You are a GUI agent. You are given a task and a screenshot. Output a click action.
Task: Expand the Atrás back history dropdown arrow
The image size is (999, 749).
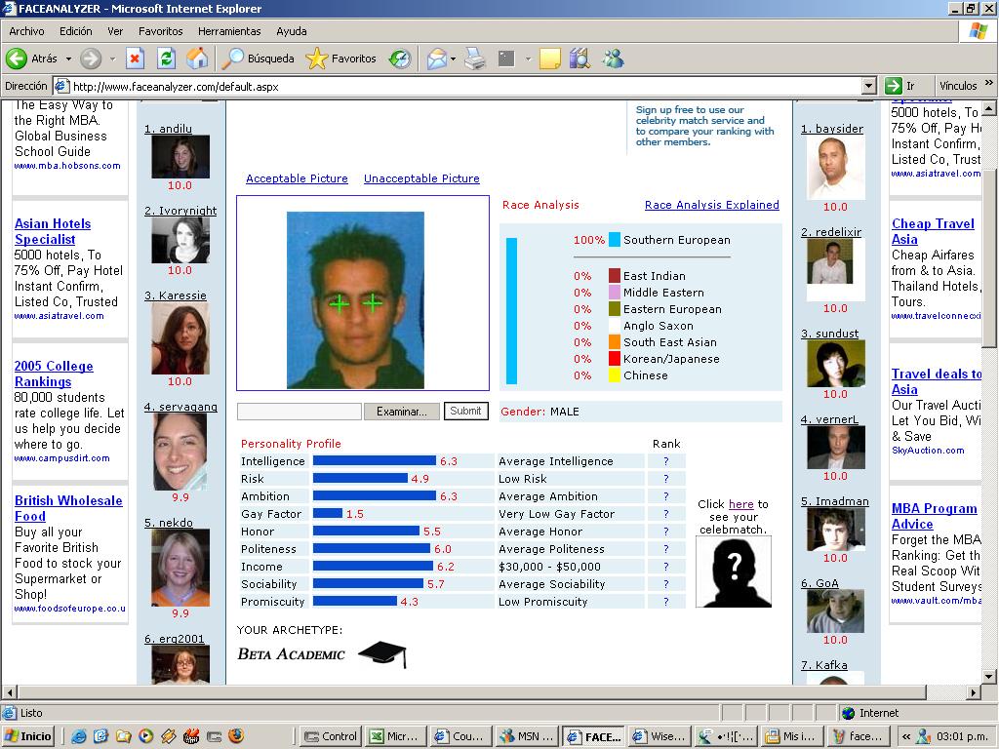[69, 59]
